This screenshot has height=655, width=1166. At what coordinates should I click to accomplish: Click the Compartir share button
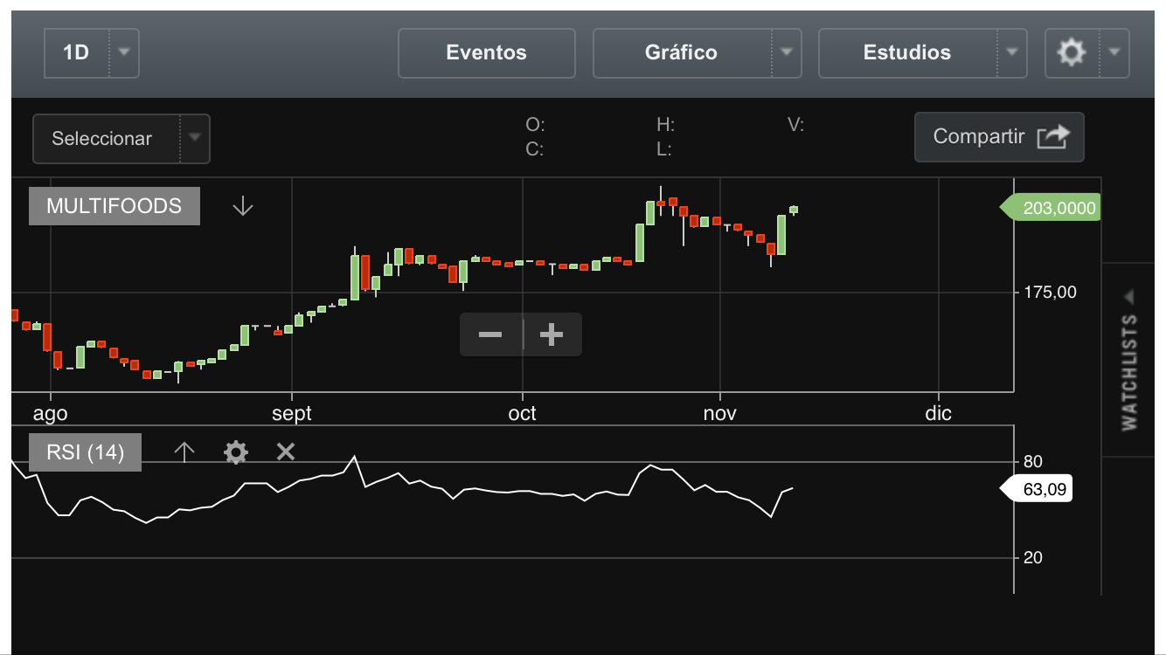click(999, 137)
